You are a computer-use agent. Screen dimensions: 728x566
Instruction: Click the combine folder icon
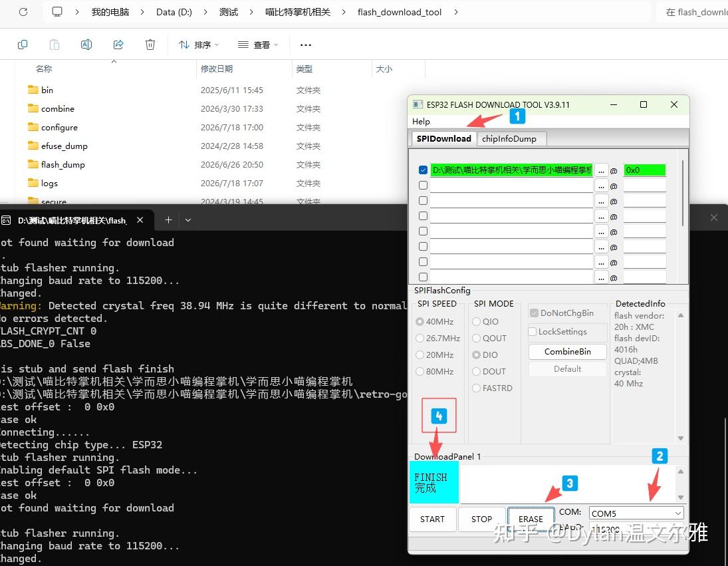(33, 108)
